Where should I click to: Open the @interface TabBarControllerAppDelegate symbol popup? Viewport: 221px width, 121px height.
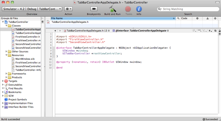(140, 31)
